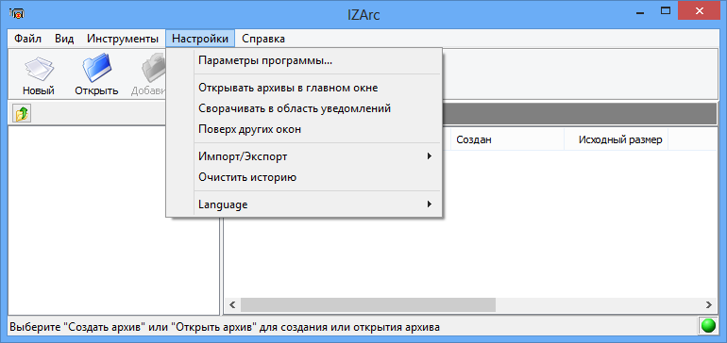The width and height of the screenshot is (727, 343).
Task: Click the horizontal scrollbar right arrow
Action: [x=708, y=304]
